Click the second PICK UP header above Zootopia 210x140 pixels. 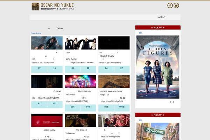click(x=158, y=115)
